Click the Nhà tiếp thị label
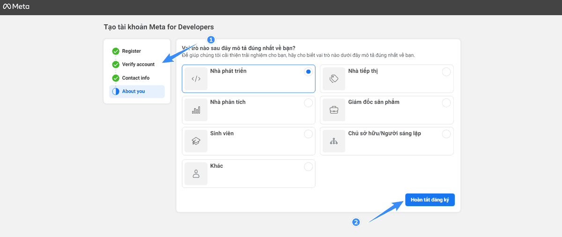562x237 pixels. (x=363, y=71)
